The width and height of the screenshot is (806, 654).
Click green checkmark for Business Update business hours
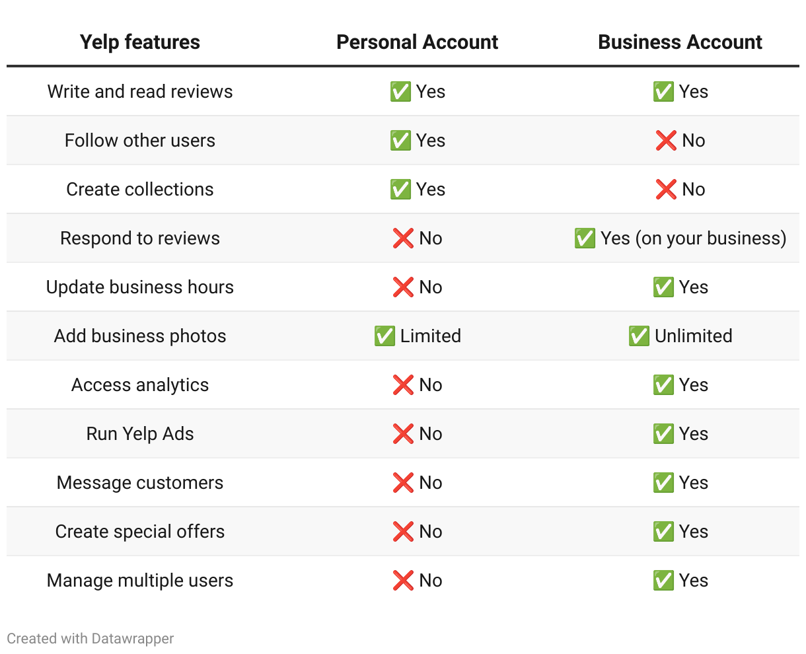[663, 287]
